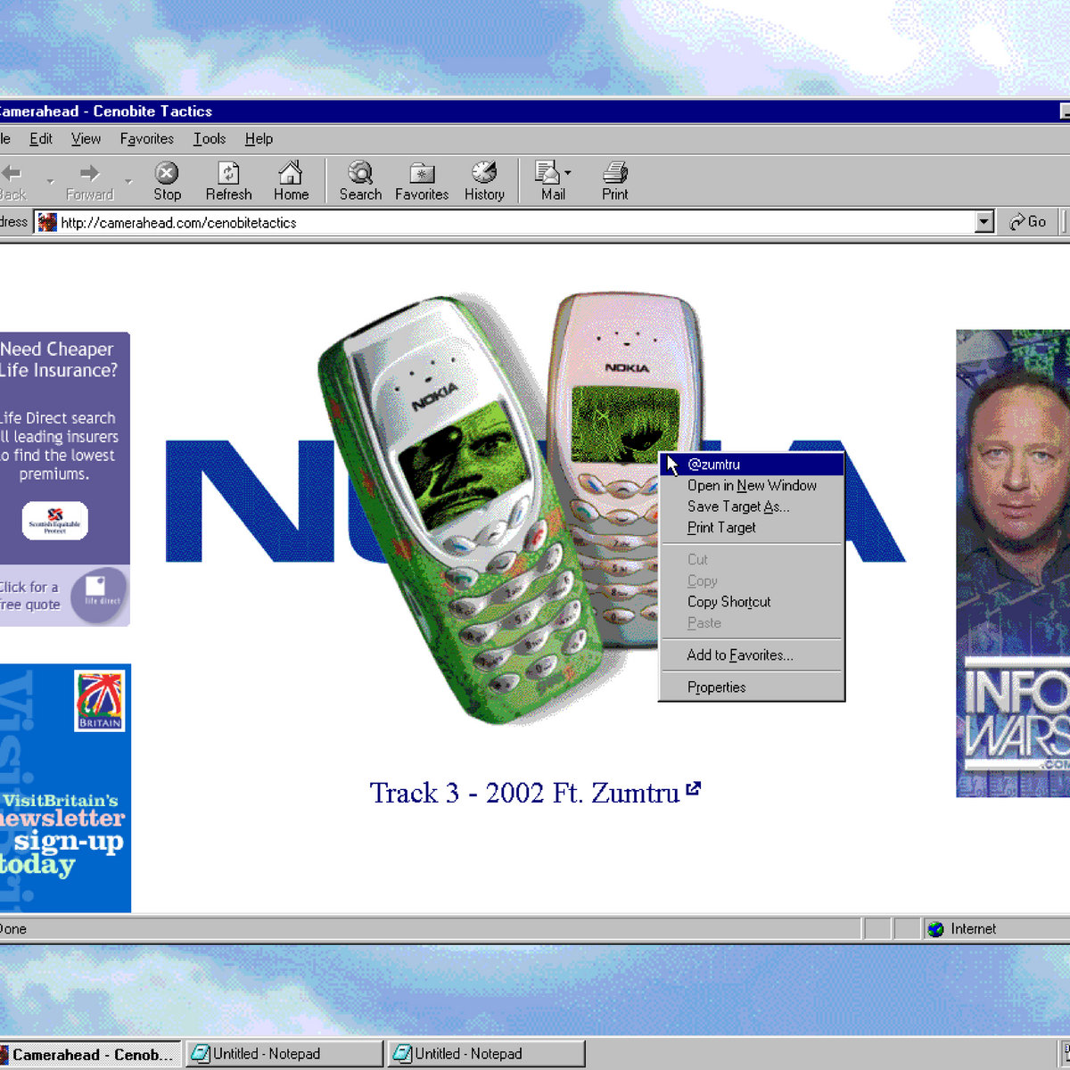The height and width of the screenshot is (1070, 1070).
Task: Show browsing History icon
Action: [484, 173]
